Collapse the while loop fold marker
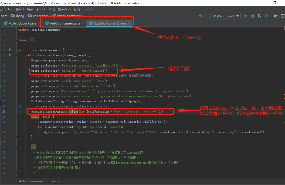Viewport: 285px width, 185px height. coord(16,116)
